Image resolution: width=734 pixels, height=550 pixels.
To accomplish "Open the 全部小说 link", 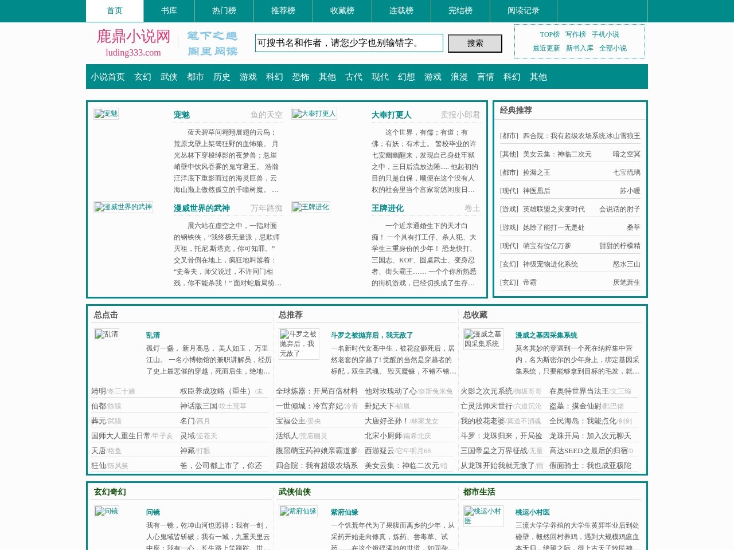I will [x=613, y=48].
